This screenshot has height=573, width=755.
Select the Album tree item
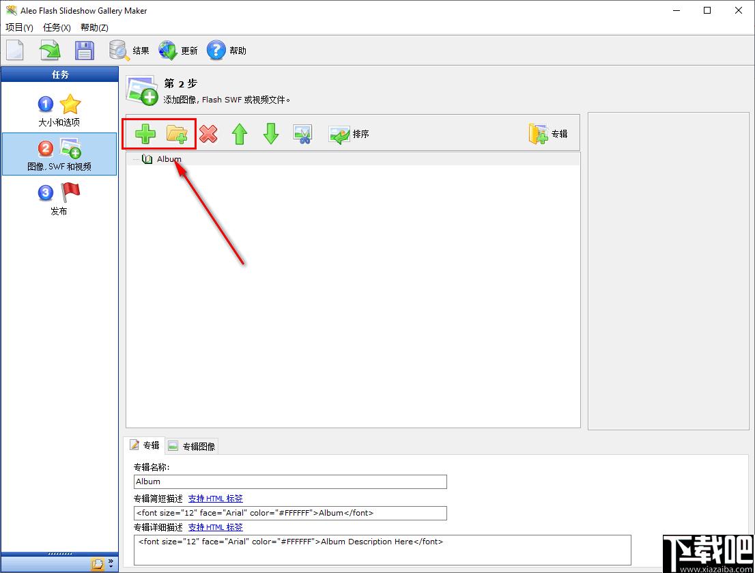(x=169, y=159)
